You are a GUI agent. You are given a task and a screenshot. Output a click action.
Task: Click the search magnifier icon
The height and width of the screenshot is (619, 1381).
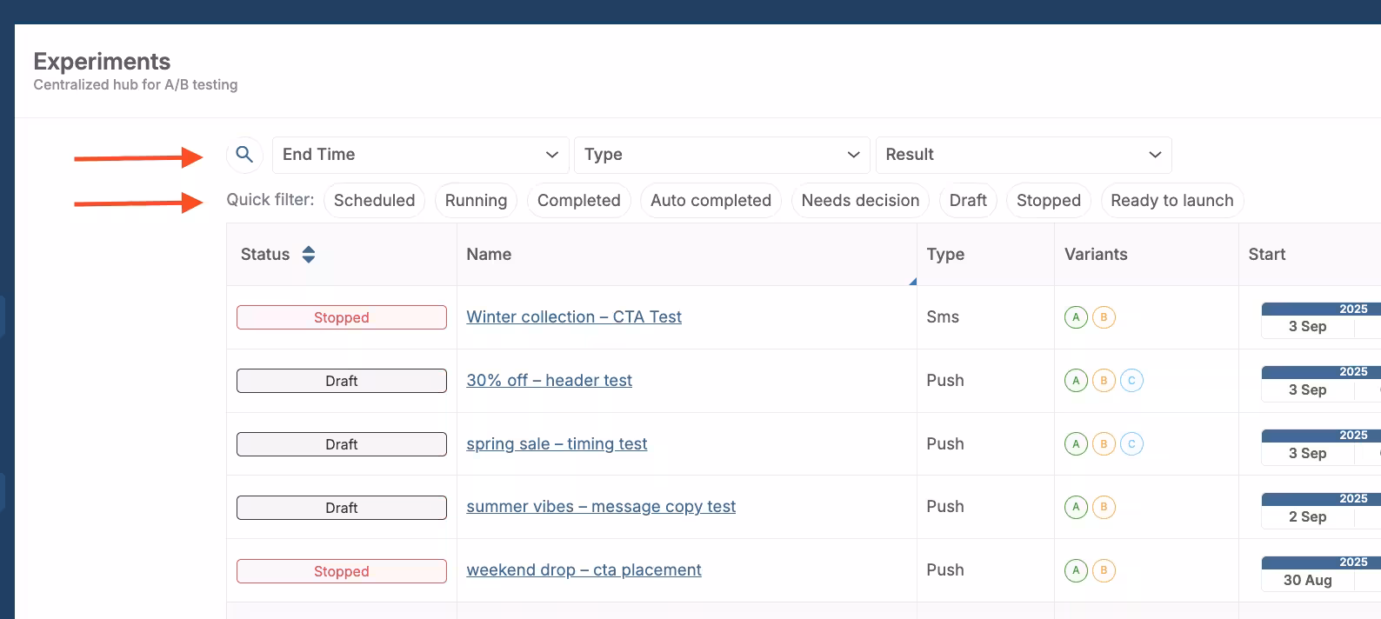[x=244, y=155]
